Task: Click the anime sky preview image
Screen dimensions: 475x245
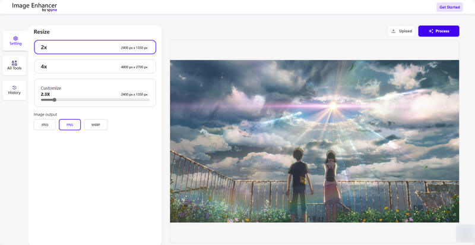Action: [x=314, y=141]
